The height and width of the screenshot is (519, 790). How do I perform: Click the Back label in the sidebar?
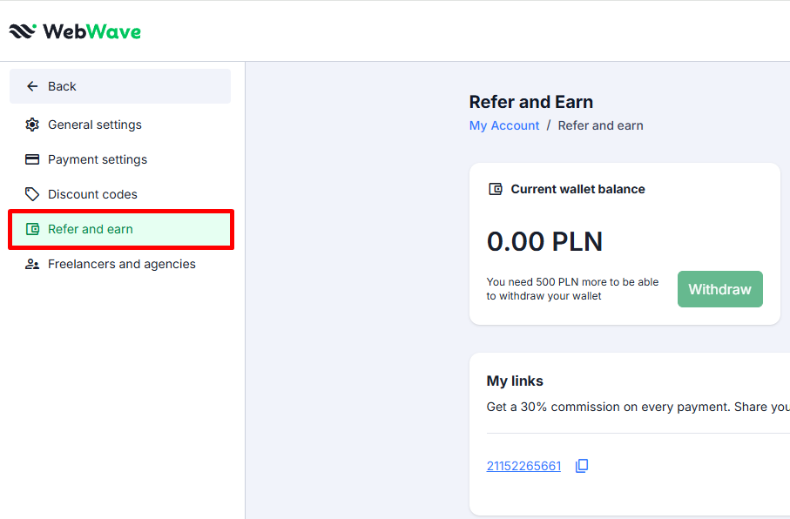tap(62, 86)
